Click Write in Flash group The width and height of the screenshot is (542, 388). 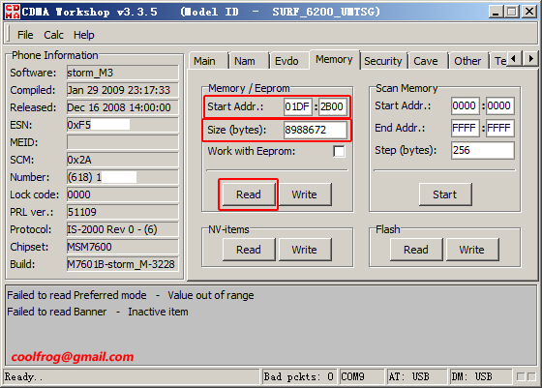point(472,250)
